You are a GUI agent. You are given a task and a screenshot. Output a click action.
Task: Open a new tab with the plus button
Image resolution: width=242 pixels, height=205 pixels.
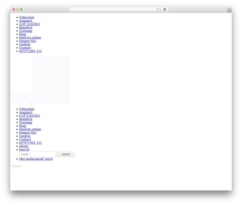coord(229,11)
